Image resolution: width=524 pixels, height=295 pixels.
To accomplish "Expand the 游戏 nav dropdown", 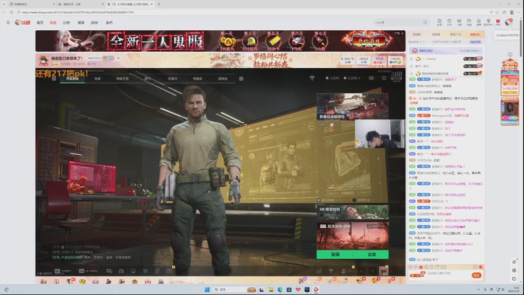I will (x=94, y=23).
